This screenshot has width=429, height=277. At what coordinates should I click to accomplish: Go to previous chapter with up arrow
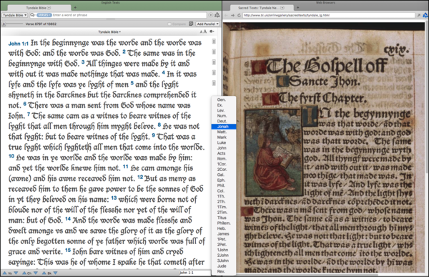pyautogui.click(x=24, y=273)
